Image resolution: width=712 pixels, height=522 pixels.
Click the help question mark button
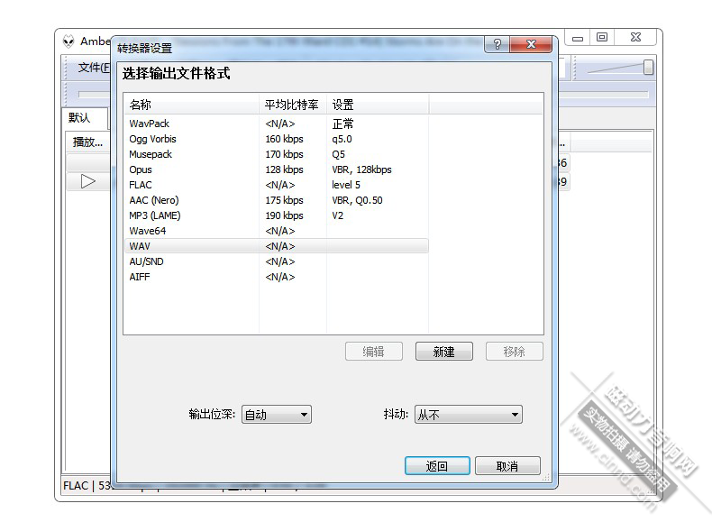[497, 45]
